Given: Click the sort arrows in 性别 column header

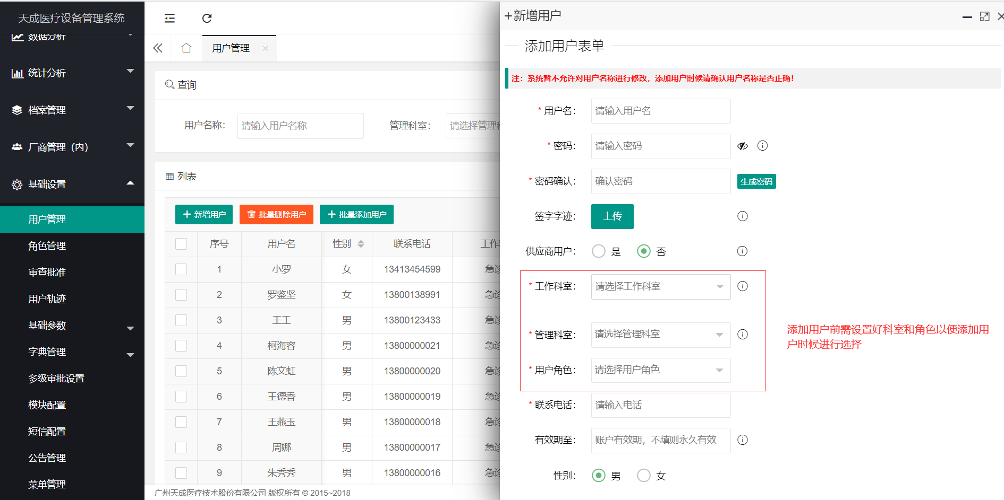Looking at the screenshot, I should (x=361, y=244).
